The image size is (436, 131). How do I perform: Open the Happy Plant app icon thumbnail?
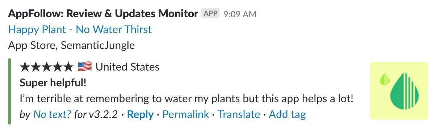point(399,90)
